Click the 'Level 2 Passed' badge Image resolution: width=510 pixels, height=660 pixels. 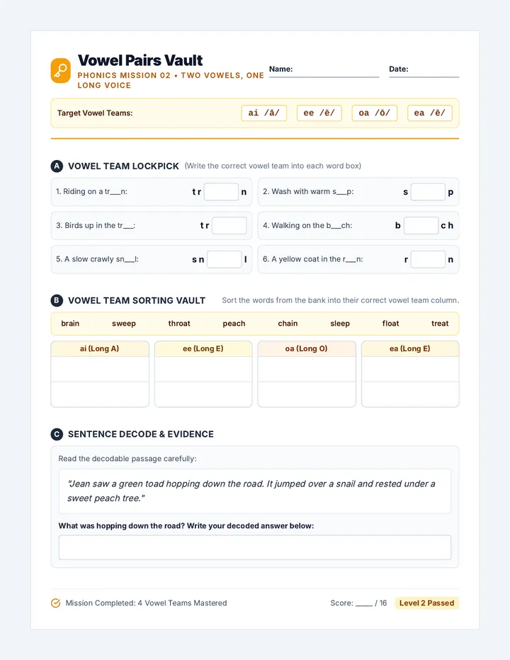426,603
